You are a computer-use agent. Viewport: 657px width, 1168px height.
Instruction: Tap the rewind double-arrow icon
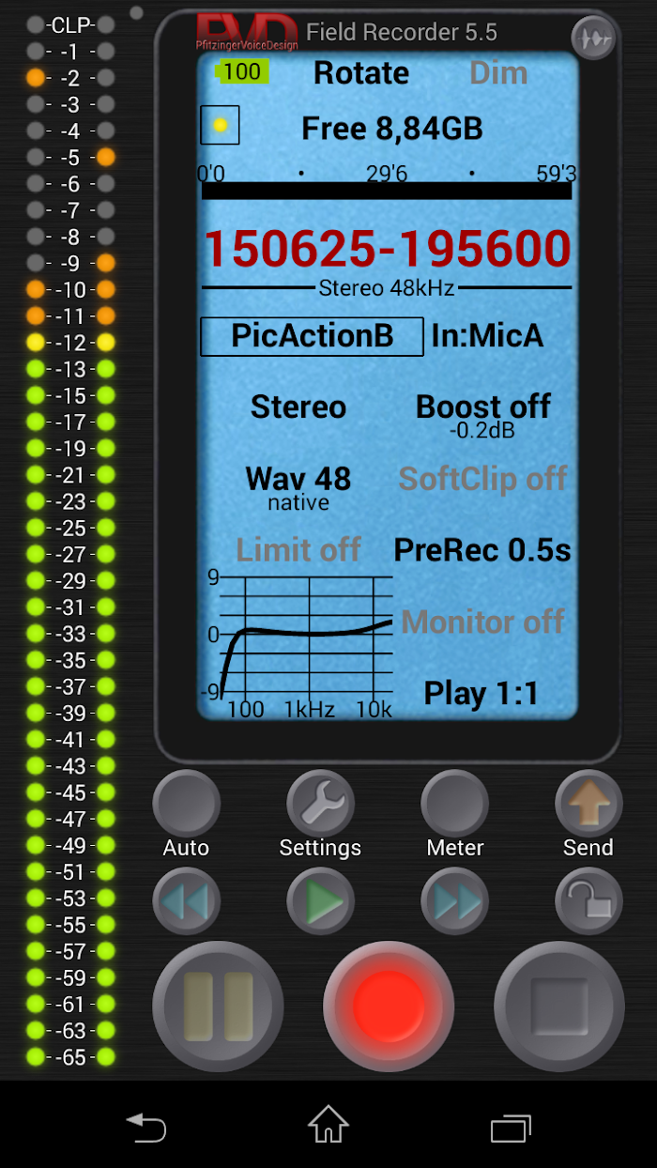pos(186,901)
